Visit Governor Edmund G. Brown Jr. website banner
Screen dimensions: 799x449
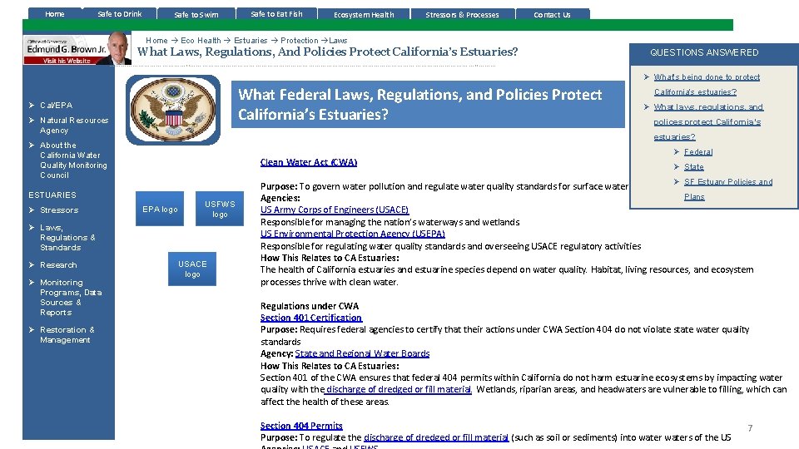click(x=77, y=49)
